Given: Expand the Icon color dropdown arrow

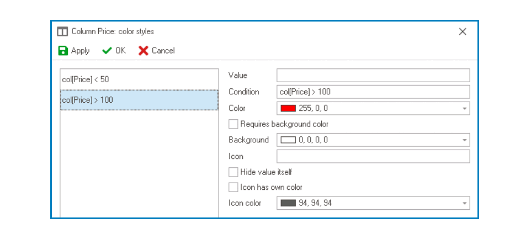Looking at the screenshot, I should tap(465, 203).
